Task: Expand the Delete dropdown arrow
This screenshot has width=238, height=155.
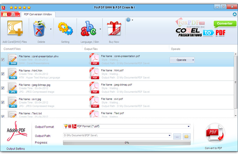Action: (51, 29)
